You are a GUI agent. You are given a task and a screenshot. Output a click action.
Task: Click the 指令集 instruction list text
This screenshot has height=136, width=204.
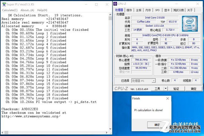tap(165, 49)
